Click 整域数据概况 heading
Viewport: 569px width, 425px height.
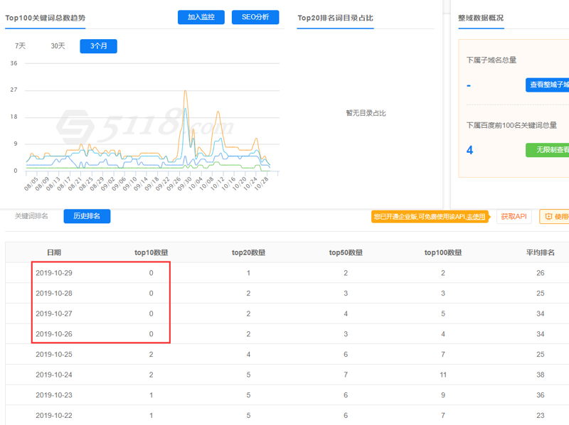pos(481,18)
